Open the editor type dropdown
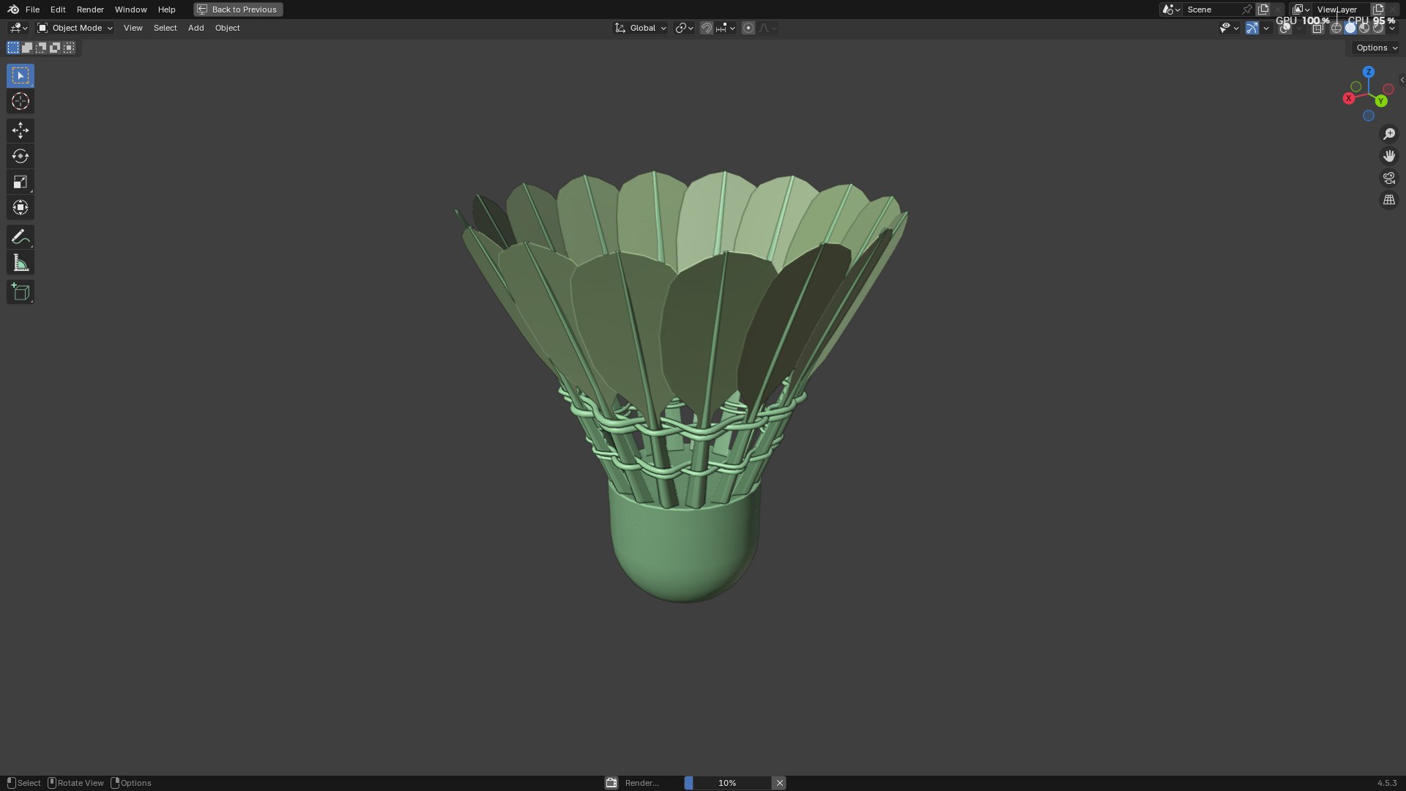This screenshot has height=791, width=1406. pyautogui.click(x=18, y=28)
